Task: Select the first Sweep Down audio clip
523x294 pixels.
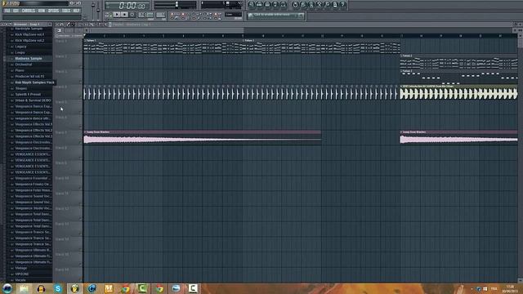Action: [203, 137]
